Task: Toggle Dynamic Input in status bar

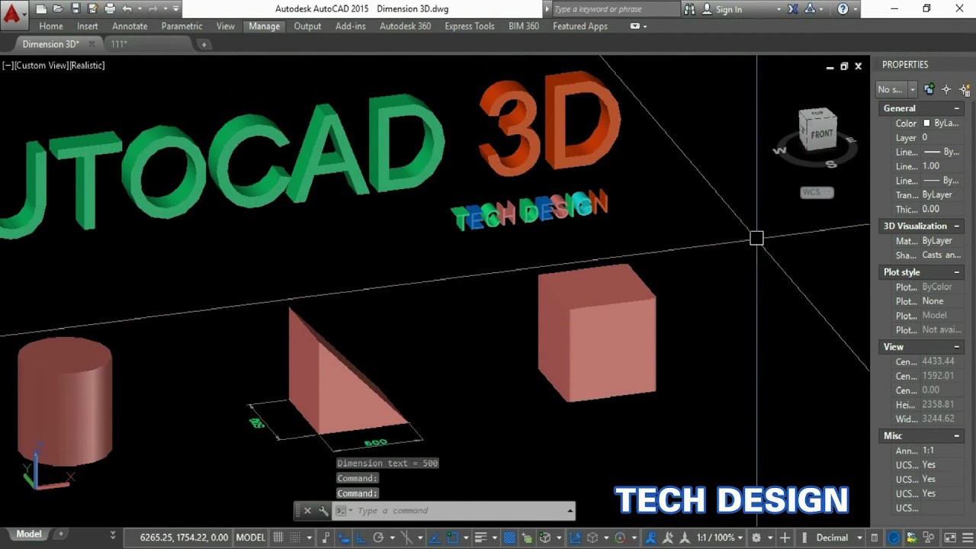Action: point(345,538)
